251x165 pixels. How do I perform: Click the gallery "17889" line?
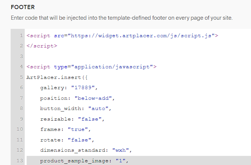pos(69,88)
